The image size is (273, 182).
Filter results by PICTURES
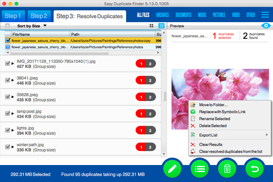219,15
